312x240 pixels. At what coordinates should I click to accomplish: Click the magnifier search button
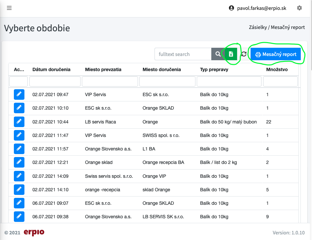click(x=218, y=54)
